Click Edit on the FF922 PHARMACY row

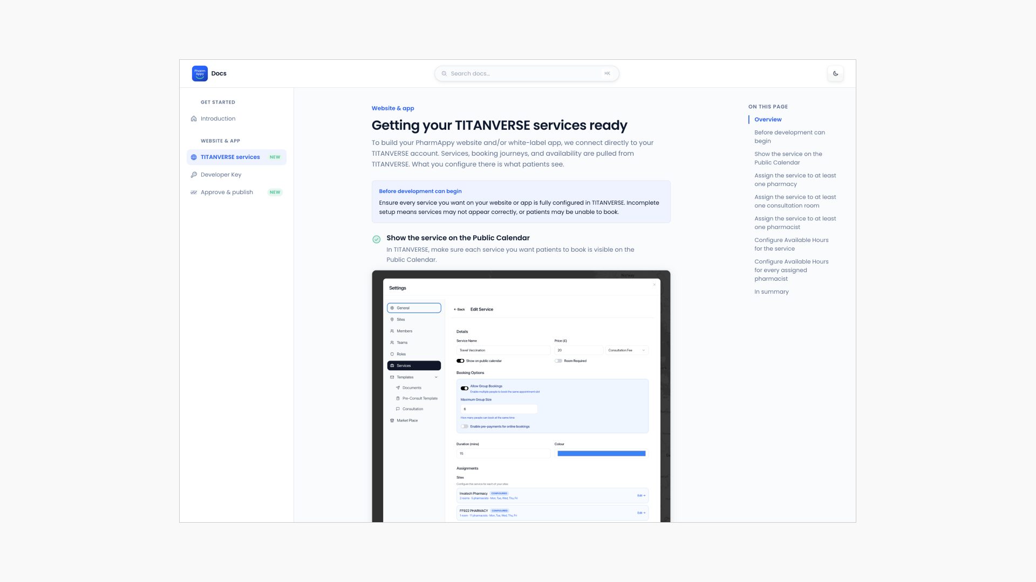(641, 513)
